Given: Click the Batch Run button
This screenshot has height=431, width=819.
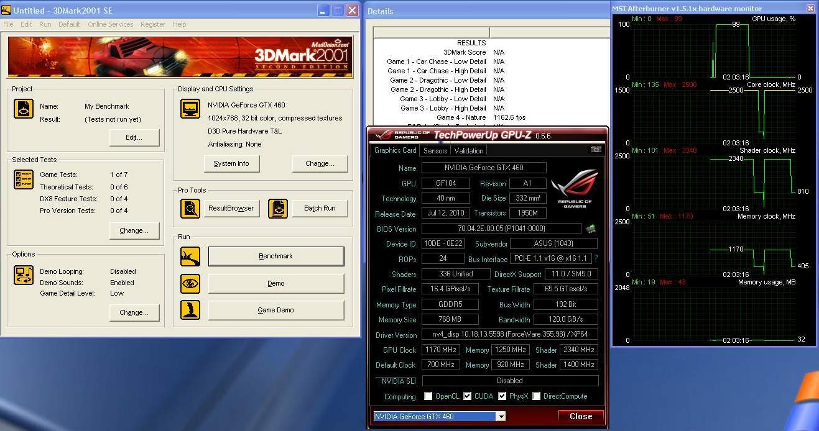Looking at the screenshot, I should (x=320, y=208).
